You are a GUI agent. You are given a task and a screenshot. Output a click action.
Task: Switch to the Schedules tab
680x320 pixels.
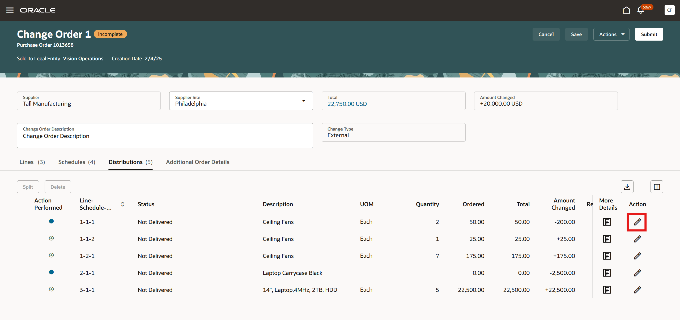[76, 162]
